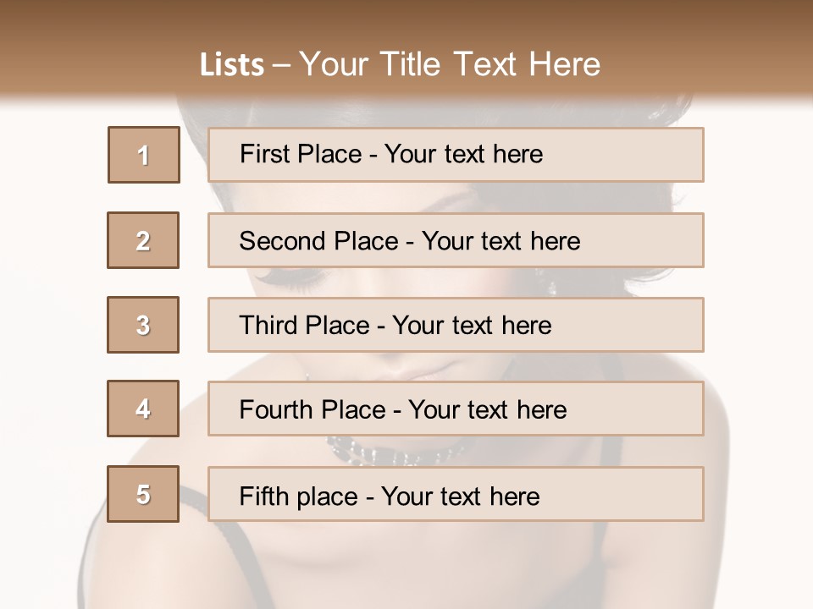The width and height of the screenshot is (813, 609).
Task: Click the Second Place text bar
Action: pyautogui.click(x=456, y=240)
